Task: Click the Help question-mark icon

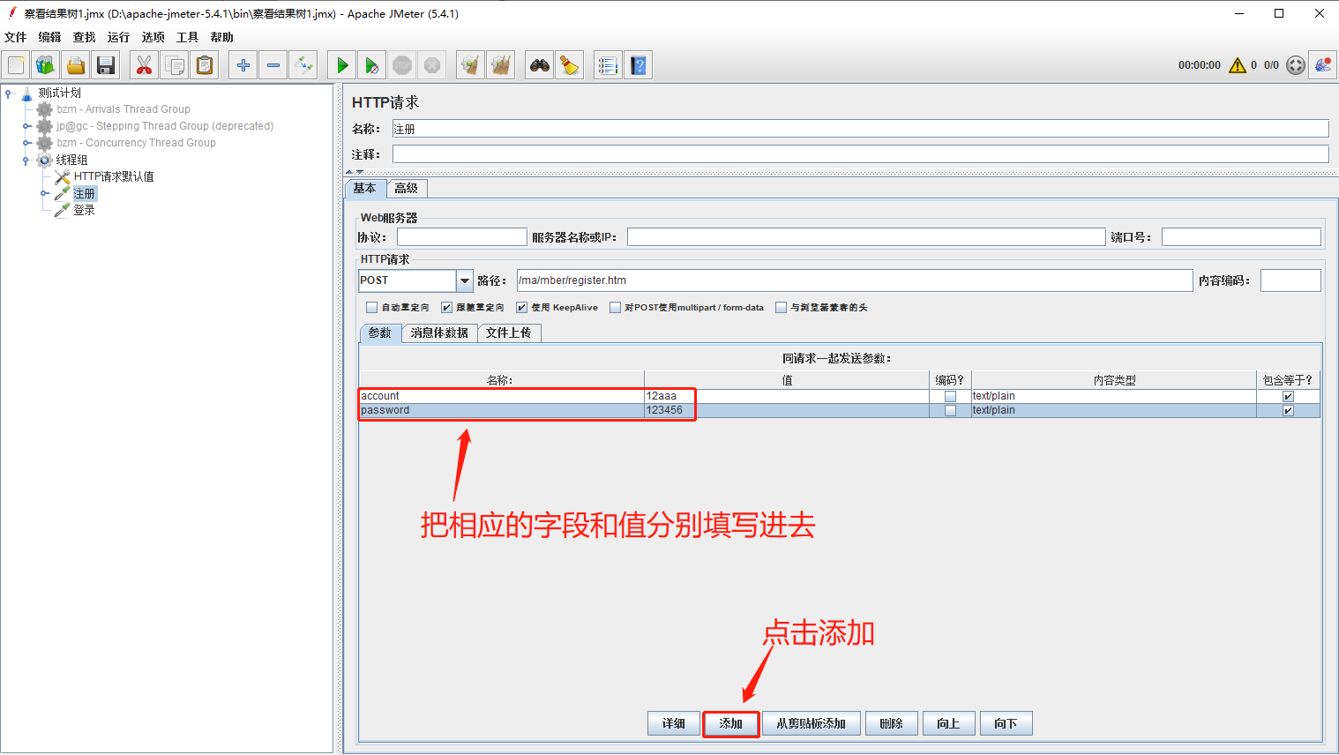Action: pos(638,65)
